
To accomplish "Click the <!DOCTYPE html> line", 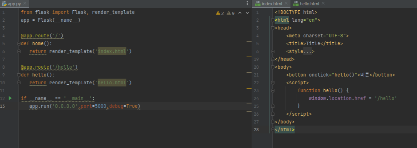I will click(296, 12).
